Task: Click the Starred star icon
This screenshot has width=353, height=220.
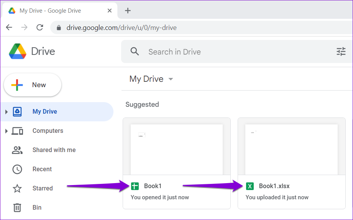Action: point(17,189)
